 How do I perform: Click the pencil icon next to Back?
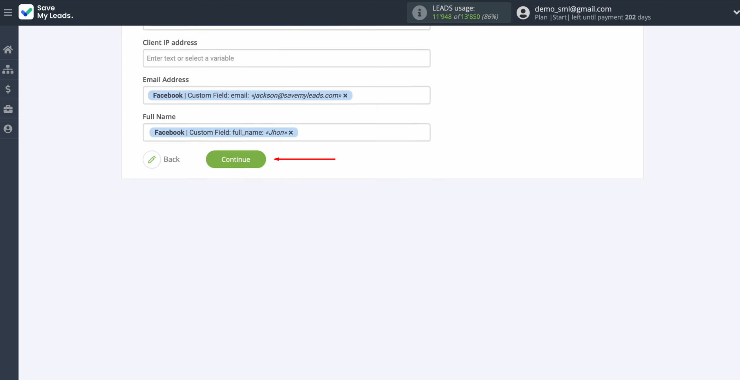(x=152, y=159)
